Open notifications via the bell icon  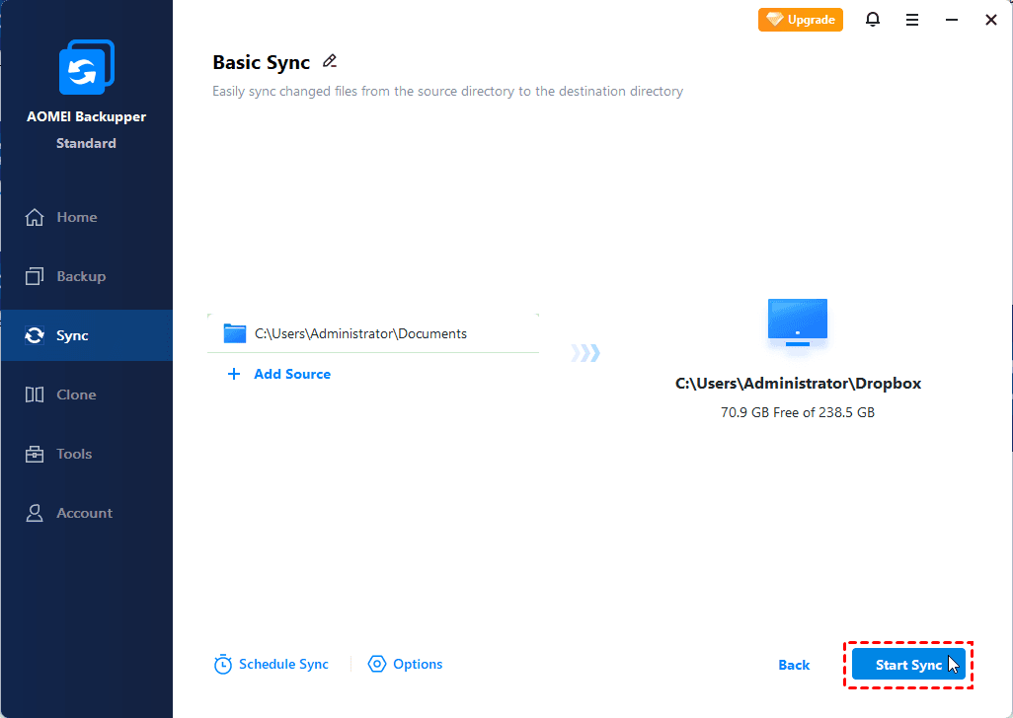(873, 20)
